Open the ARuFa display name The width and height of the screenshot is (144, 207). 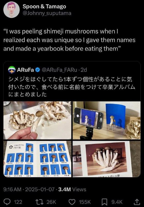point(25,70)
